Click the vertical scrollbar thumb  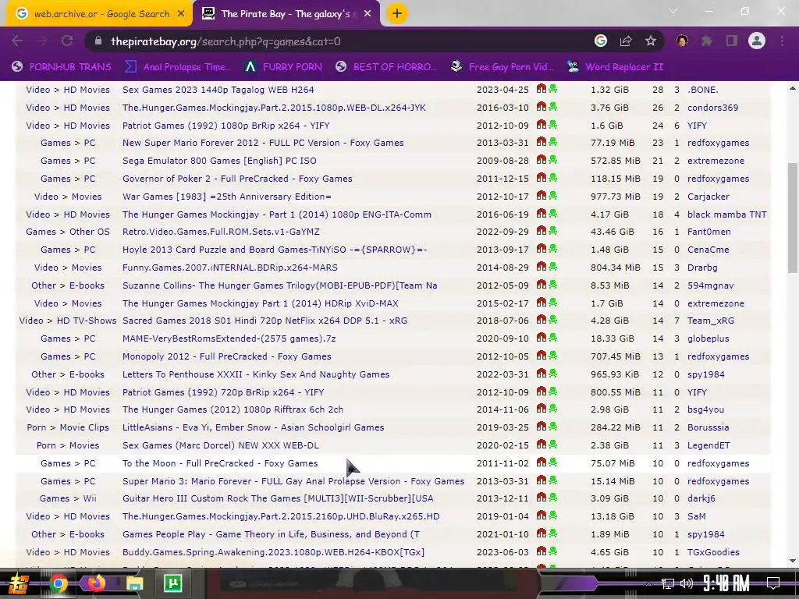[793, 218]
